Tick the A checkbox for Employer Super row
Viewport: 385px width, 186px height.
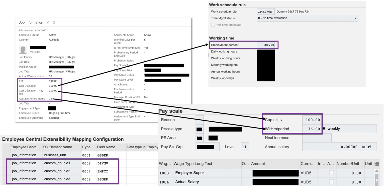pos(331,173)
